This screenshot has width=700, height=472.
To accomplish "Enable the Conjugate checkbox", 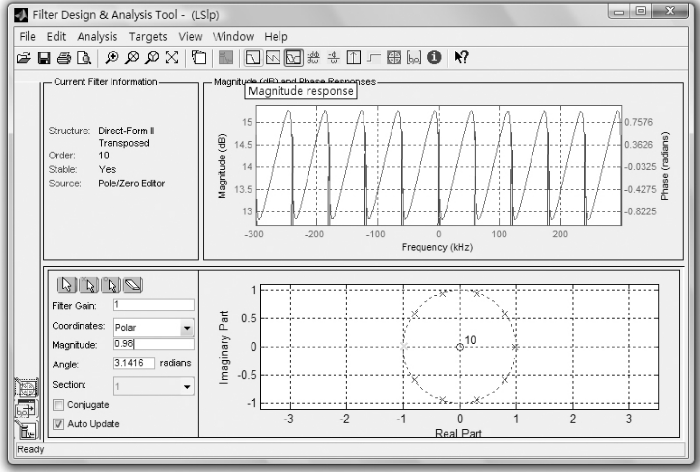I will 58,405.
